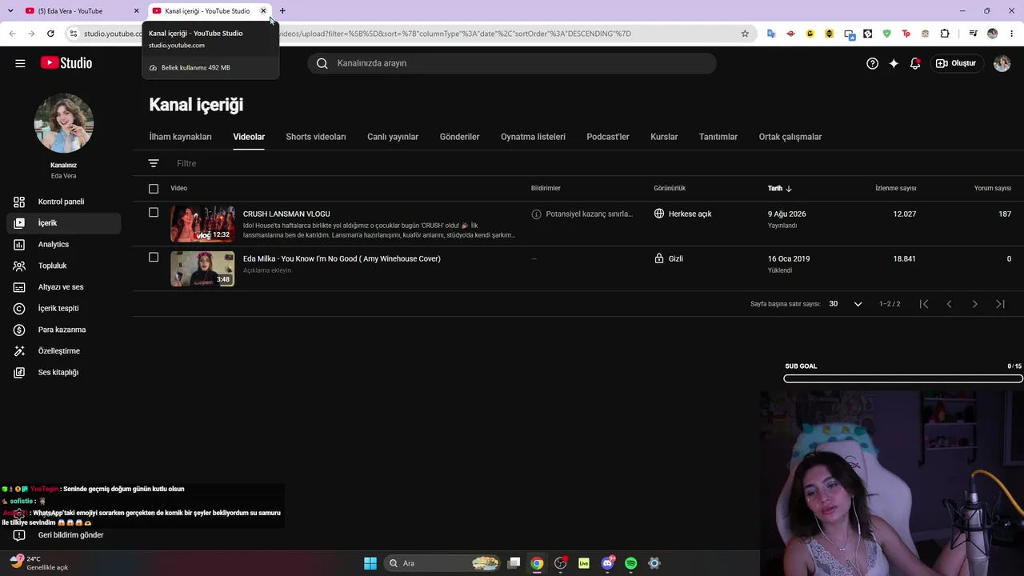
Task: Tick the select-all videos checkbox
Action: [154, 189]
